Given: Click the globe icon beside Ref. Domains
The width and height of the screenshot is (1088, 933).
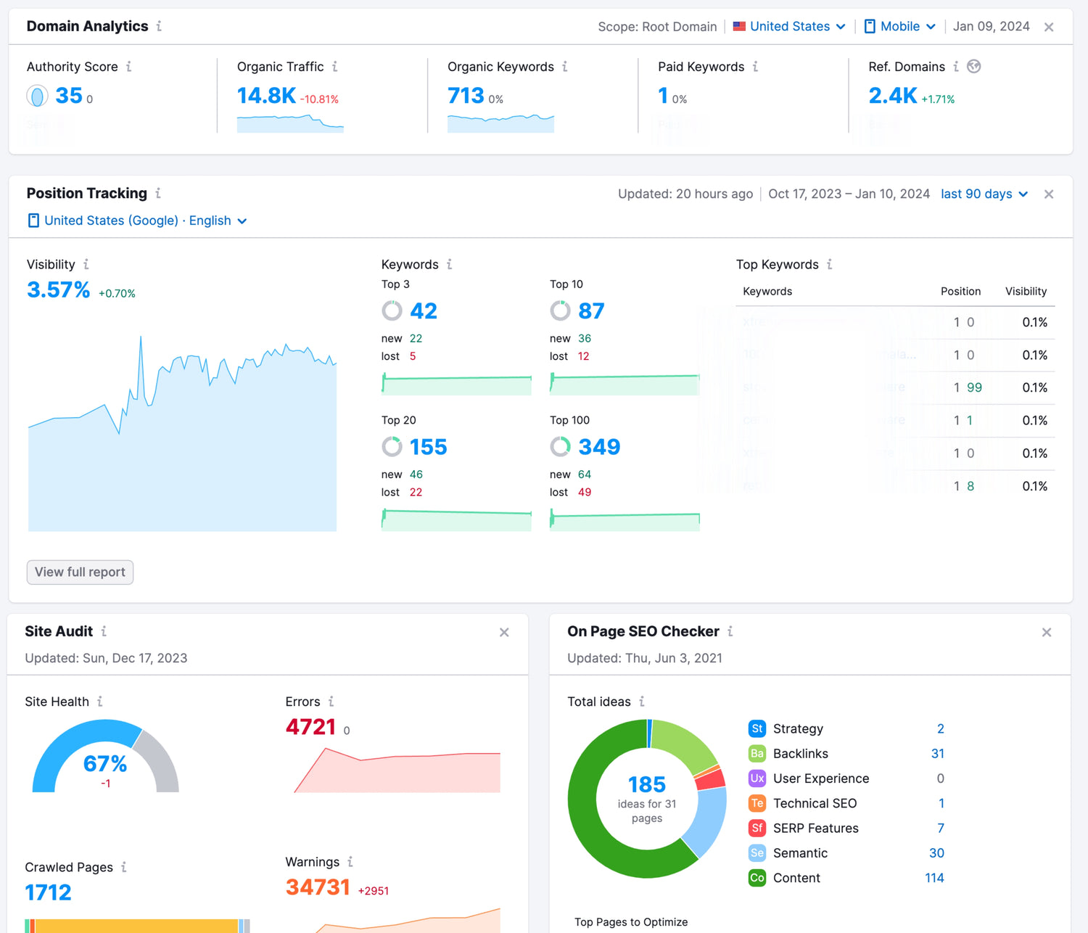Looking at the screenshot, I should click(x=974, y=67).
